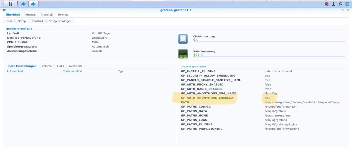Click the Vor 107 Tagen runtime value
This screenshot has height=147, width=352.
coord(101,33)
